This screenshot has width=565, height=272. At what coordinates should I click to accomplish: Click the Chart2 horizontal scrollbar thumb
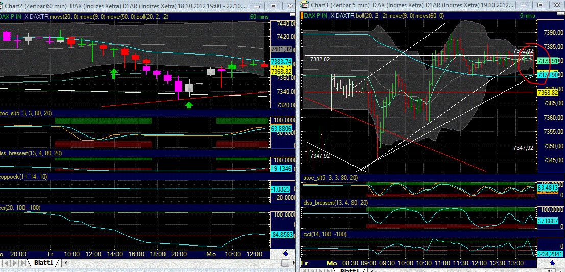285,264
